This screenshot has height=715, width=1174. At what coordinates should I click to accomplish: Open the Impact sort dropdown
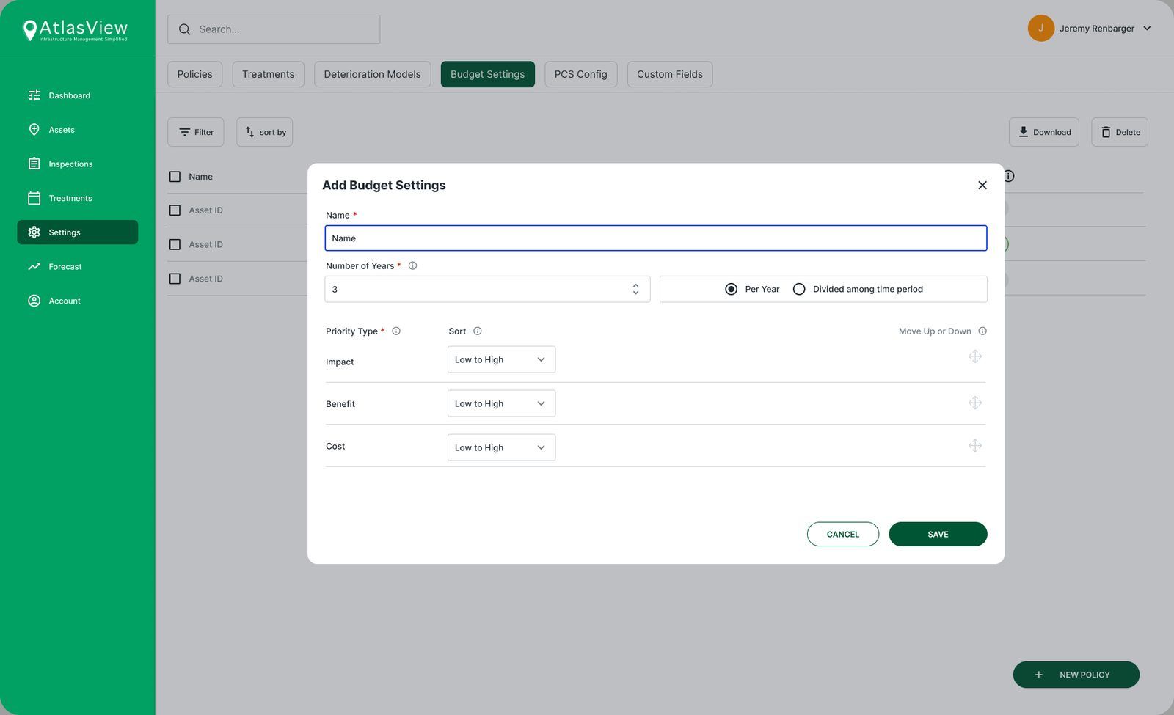click(501, 359)
